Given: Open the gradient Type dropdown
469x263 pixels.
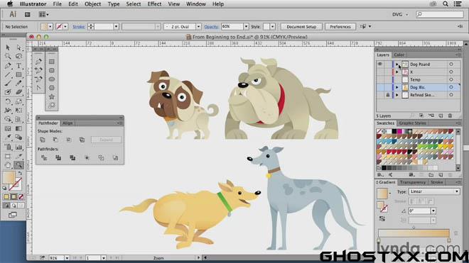Looking at the screenshot, I should pyautogui.click(x=434, y=191).
